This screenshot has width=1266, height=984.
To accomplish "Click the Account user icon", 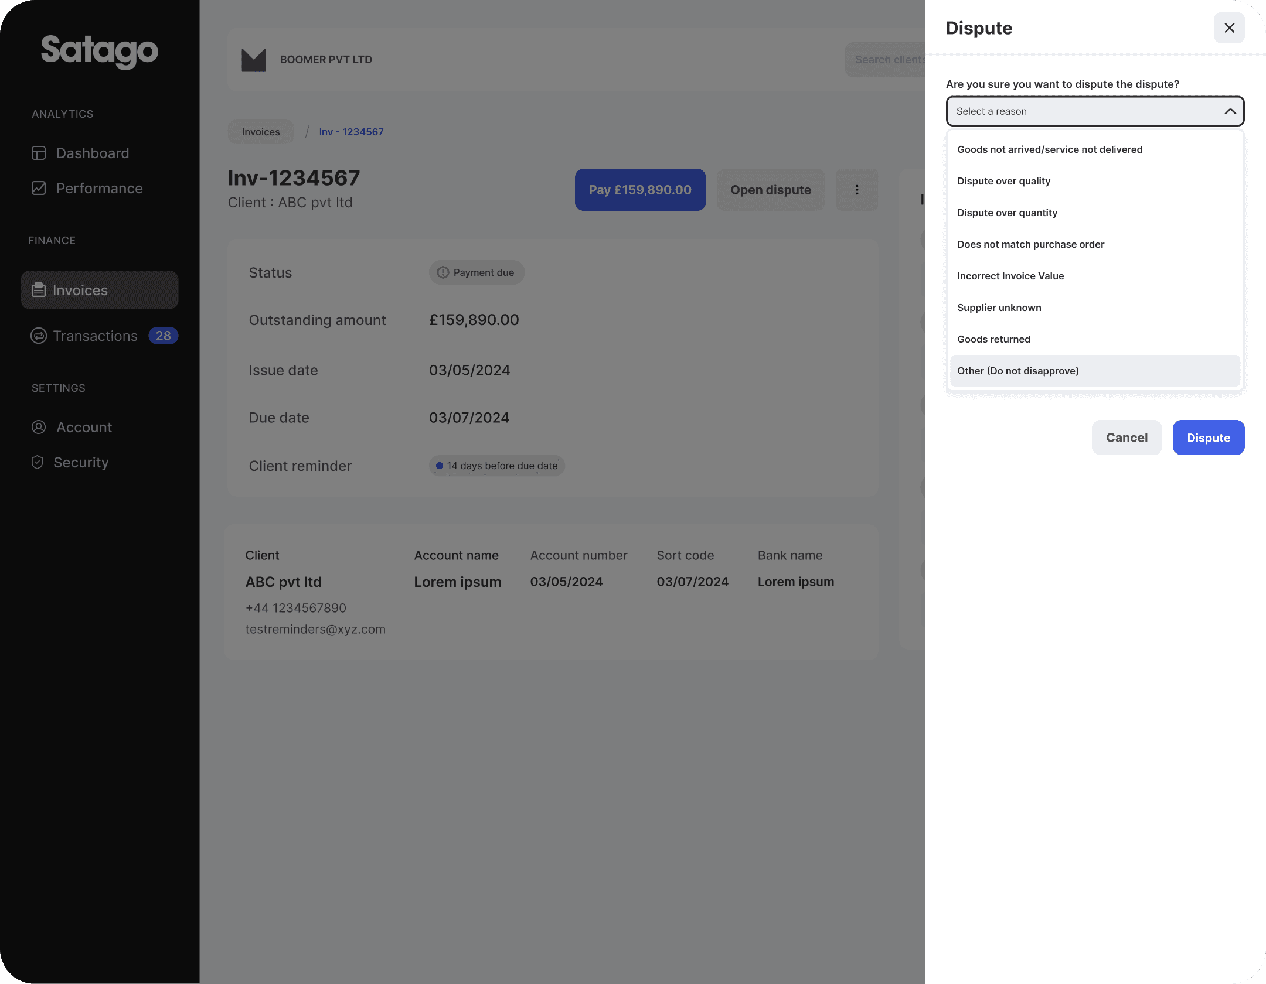I will (39, 427).
